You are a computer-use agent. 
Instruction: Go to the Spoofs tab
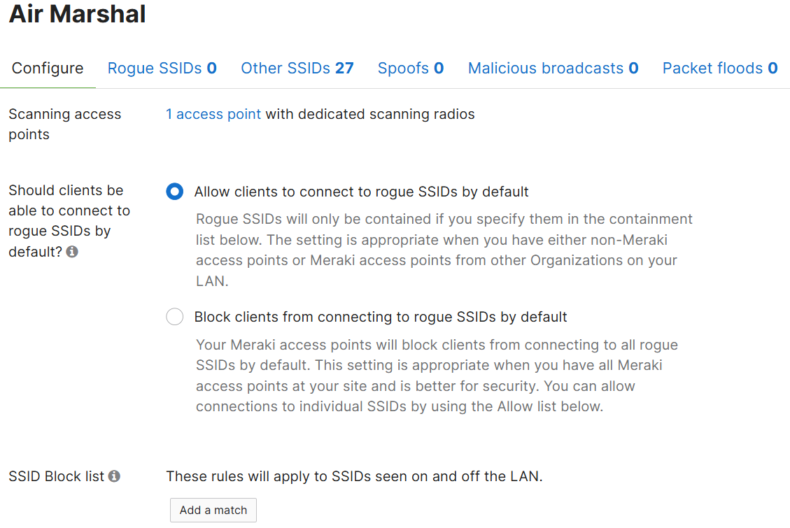[x=411, y=69]
